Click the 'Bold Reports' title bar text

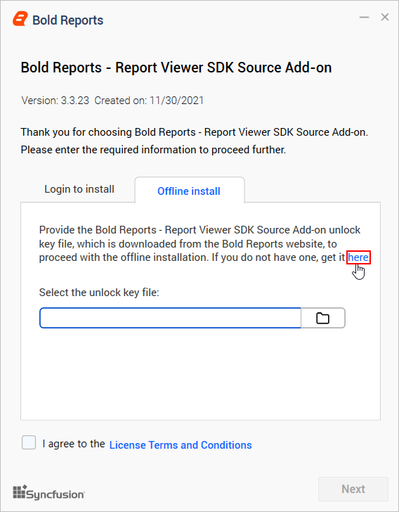click(x=68, y=20)
